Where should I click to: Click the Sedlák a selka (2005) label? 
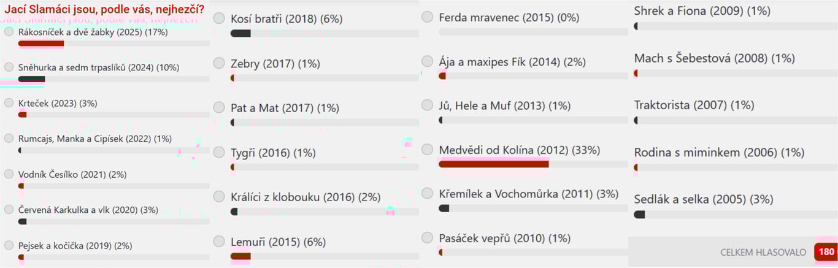coord(704,199)
